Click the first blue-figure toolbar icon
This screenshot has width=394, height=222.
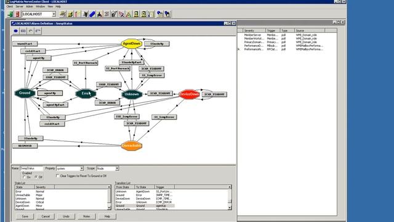pos(160,14)
